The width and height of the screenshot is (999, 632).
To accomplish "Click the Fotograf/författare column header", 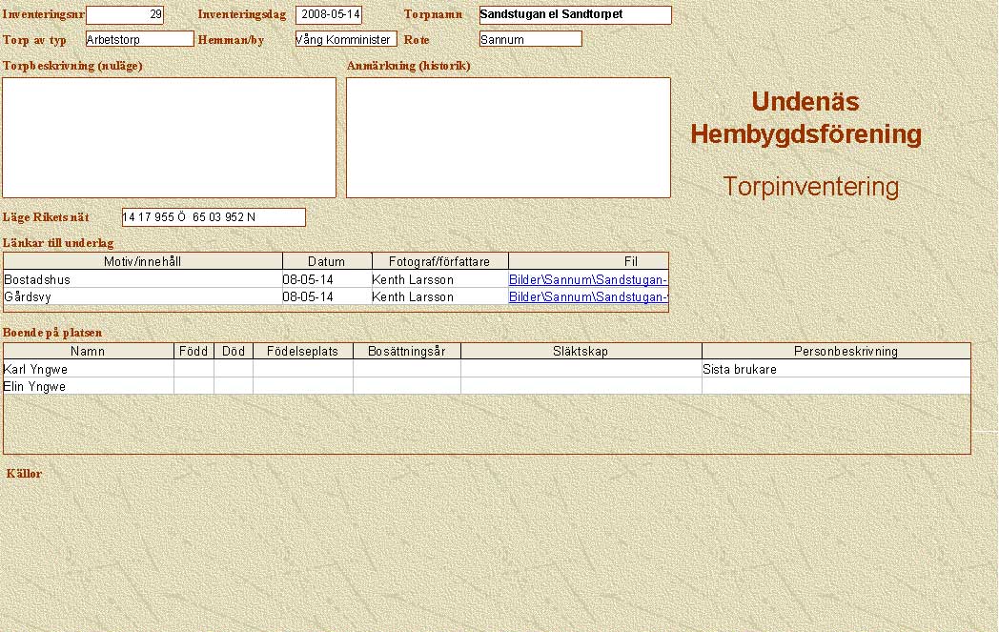I will 439,261.
